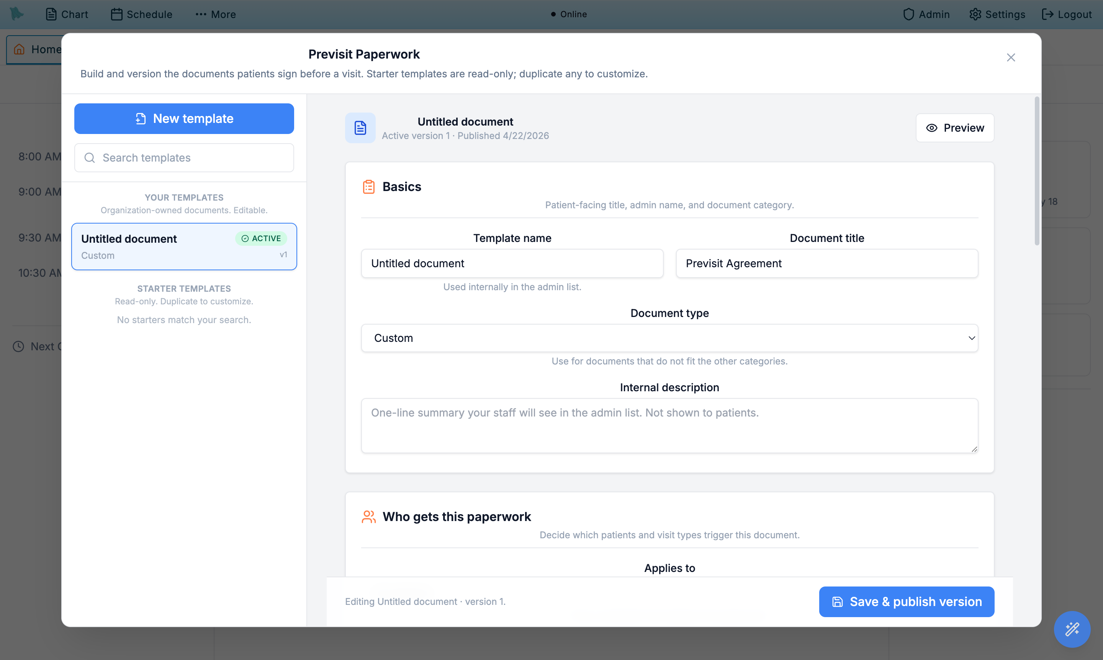The image size is (1103, 660).
Task: Edit the Document title field
Action: (827, 263)
